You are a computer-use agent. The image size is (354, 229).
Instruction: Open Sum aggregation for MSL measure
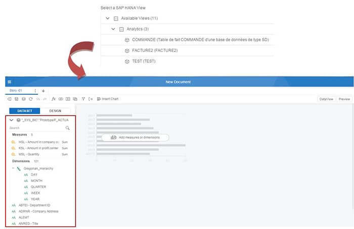[65, 154]
